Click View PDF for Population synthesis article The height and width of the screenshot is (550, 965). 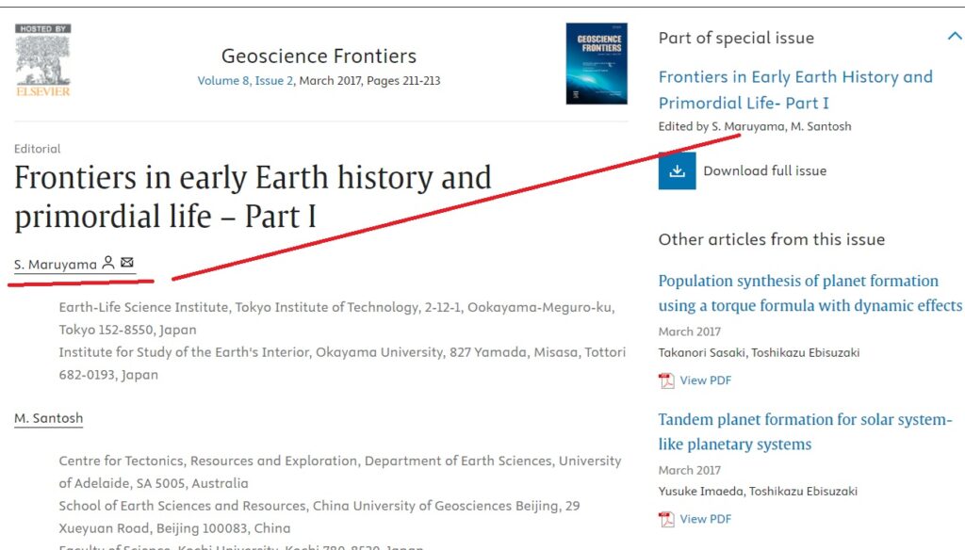pos(705,380)
